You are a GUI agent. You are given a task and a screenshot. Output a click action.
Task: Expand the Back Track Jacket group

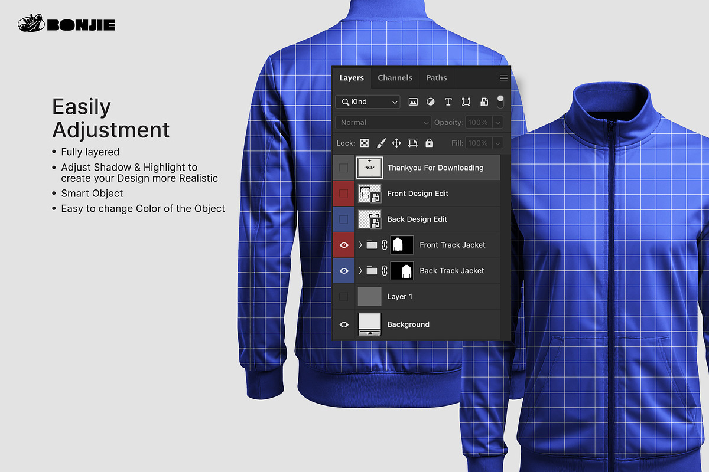click(360, 271)
